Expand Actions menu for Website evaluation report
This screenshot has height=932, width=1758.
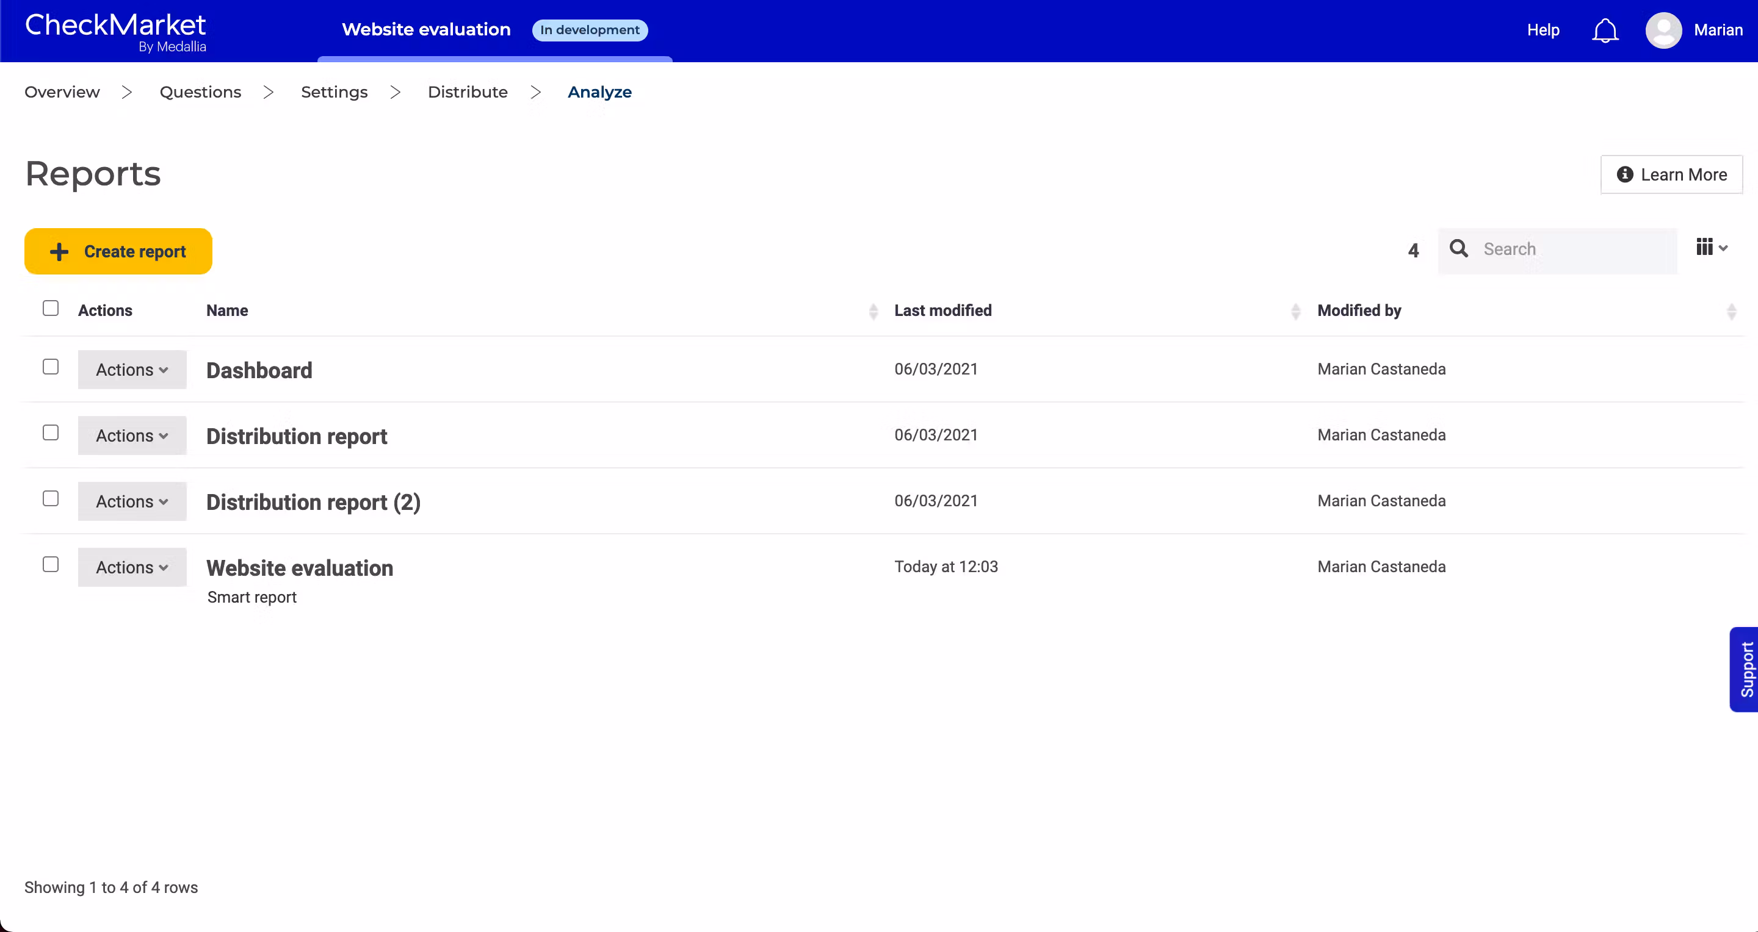[132, 568]
